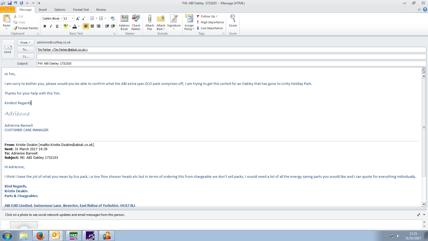
Task: Click into the empty Cc field
Action: pos(231,57)
